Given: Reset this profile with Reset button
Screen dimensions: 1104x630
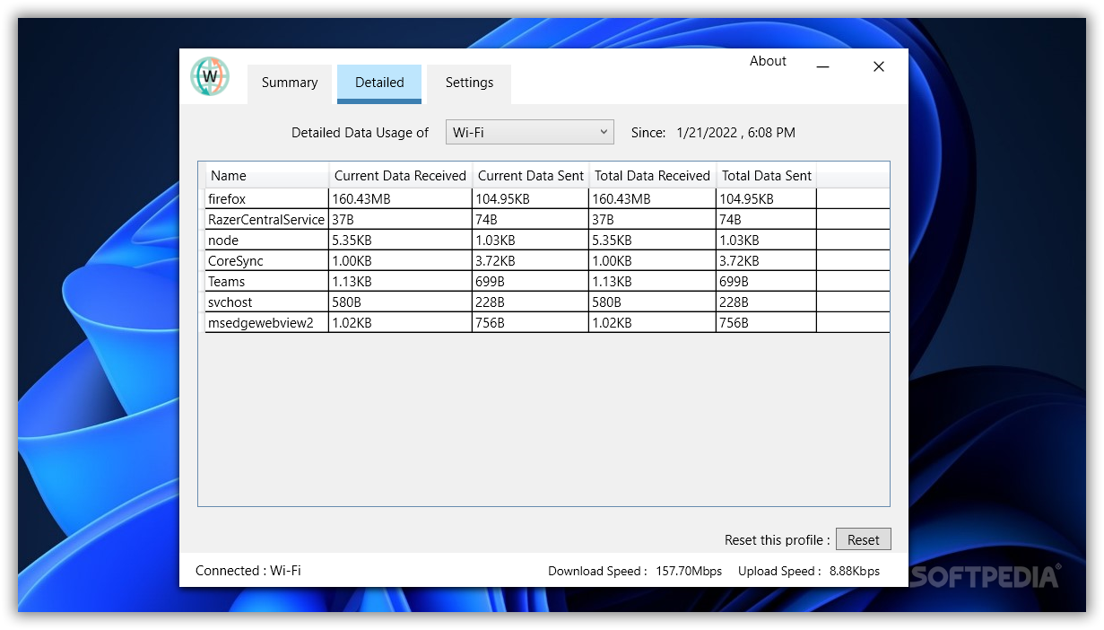Looking at the screenshot, I should pos(864,539).
